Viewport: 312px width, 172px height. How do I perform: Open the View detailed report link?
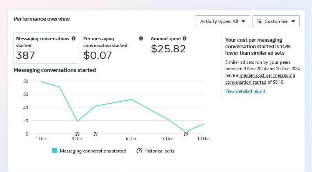pyautogui.click(x=245, y=91)
